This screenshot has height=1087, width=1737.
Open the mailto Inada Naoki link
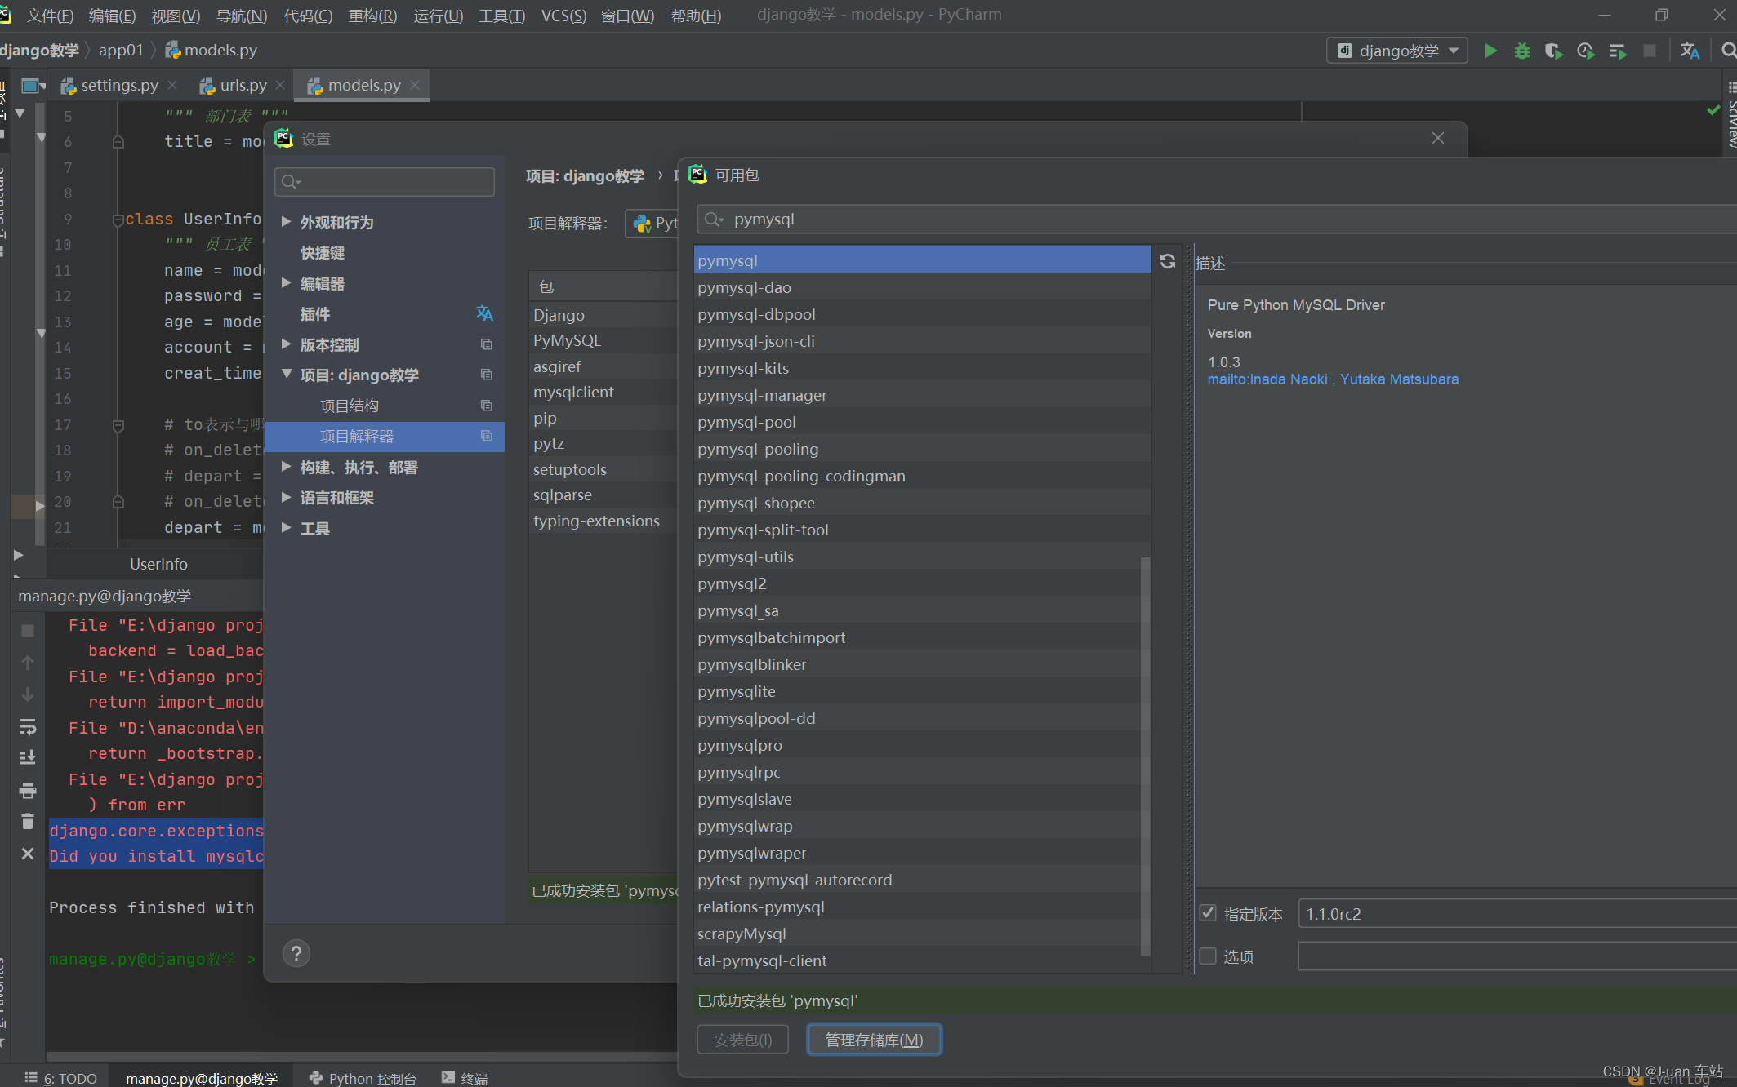coord(1267,379)
